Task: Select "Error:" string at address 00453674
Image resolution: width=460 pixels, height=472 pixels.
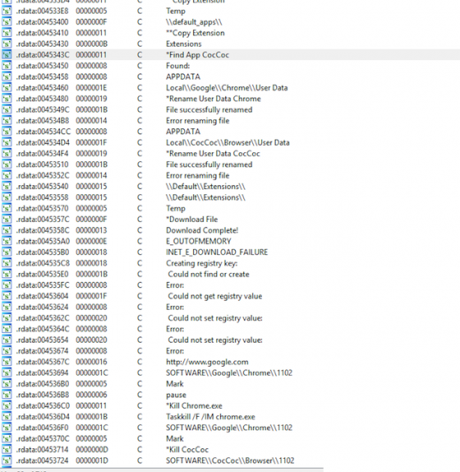Action: coord(175,351)
